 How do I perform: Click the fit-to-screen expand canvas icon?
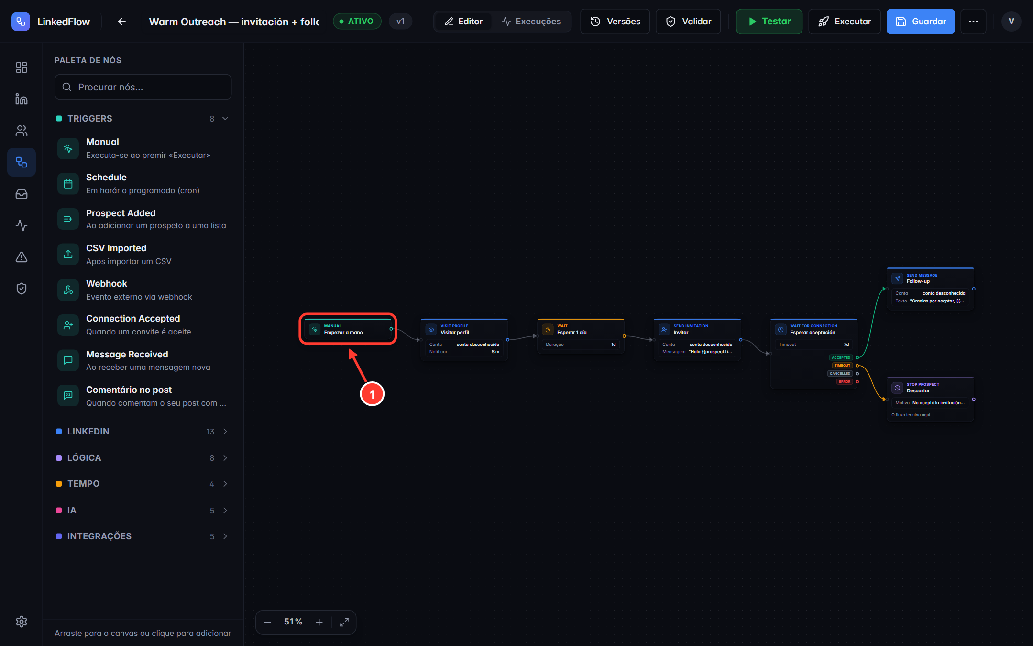click(344, 622)
